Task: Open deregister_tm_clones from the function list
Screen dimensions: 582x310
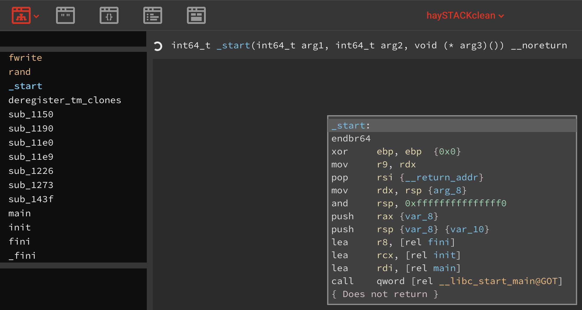Action: point(65,100)
